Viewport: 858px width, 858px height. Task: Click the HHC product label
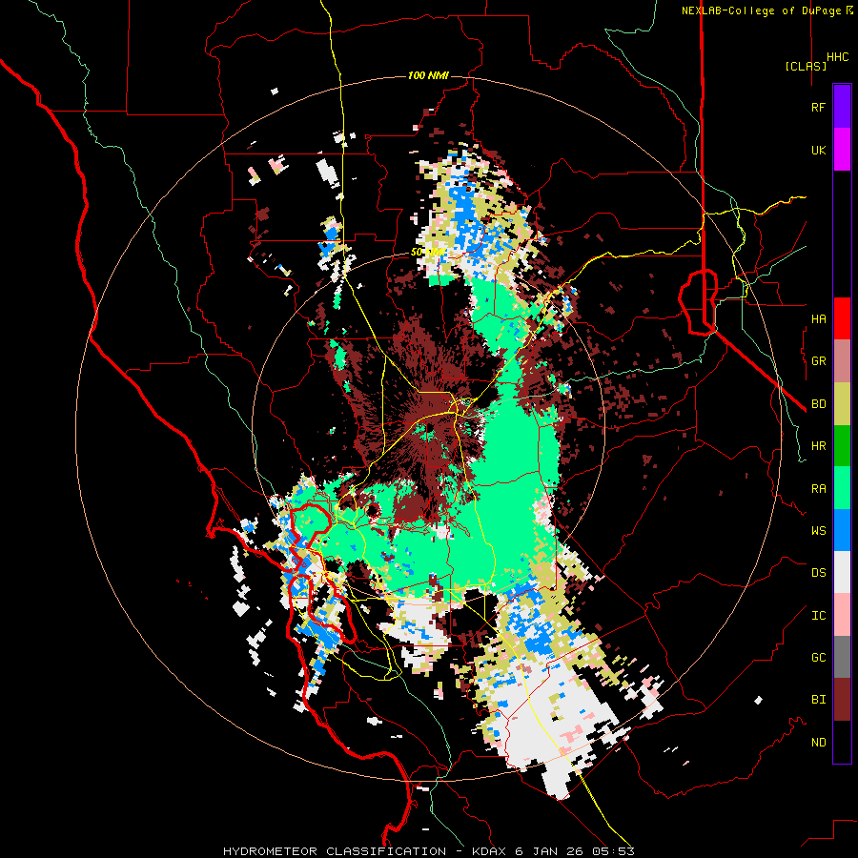point(838,57)
